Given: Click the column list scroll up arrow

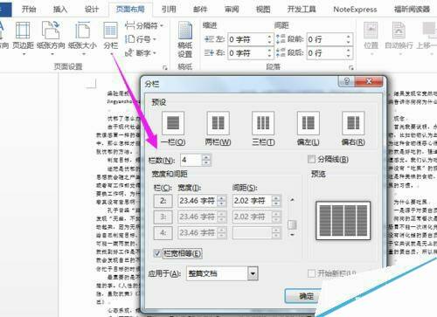Looking at the screenshot, I should point(292,200).
